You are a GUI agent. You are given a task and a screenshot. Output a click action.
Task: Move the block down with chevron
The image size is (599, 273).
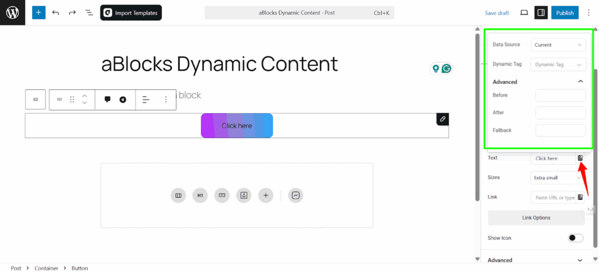coord(85,103)
